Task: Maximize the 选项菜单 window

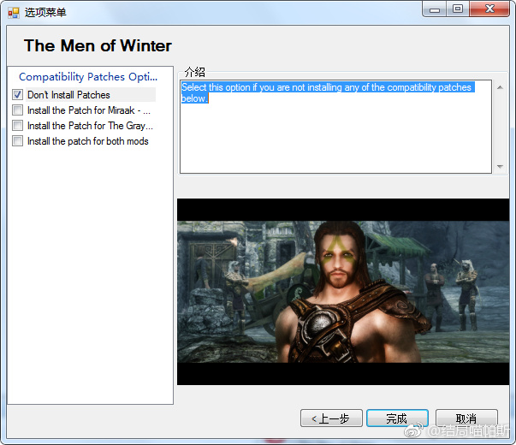Action: (458, 9)
